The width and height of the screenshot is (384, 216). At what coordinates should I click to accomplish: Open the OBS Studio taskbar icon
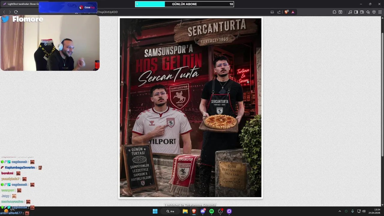(220, 211)
